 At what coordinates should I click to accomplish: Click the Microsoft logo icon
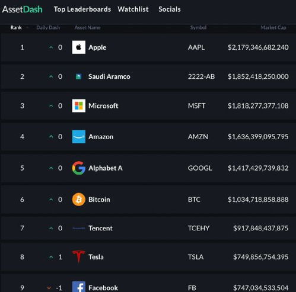79,105
